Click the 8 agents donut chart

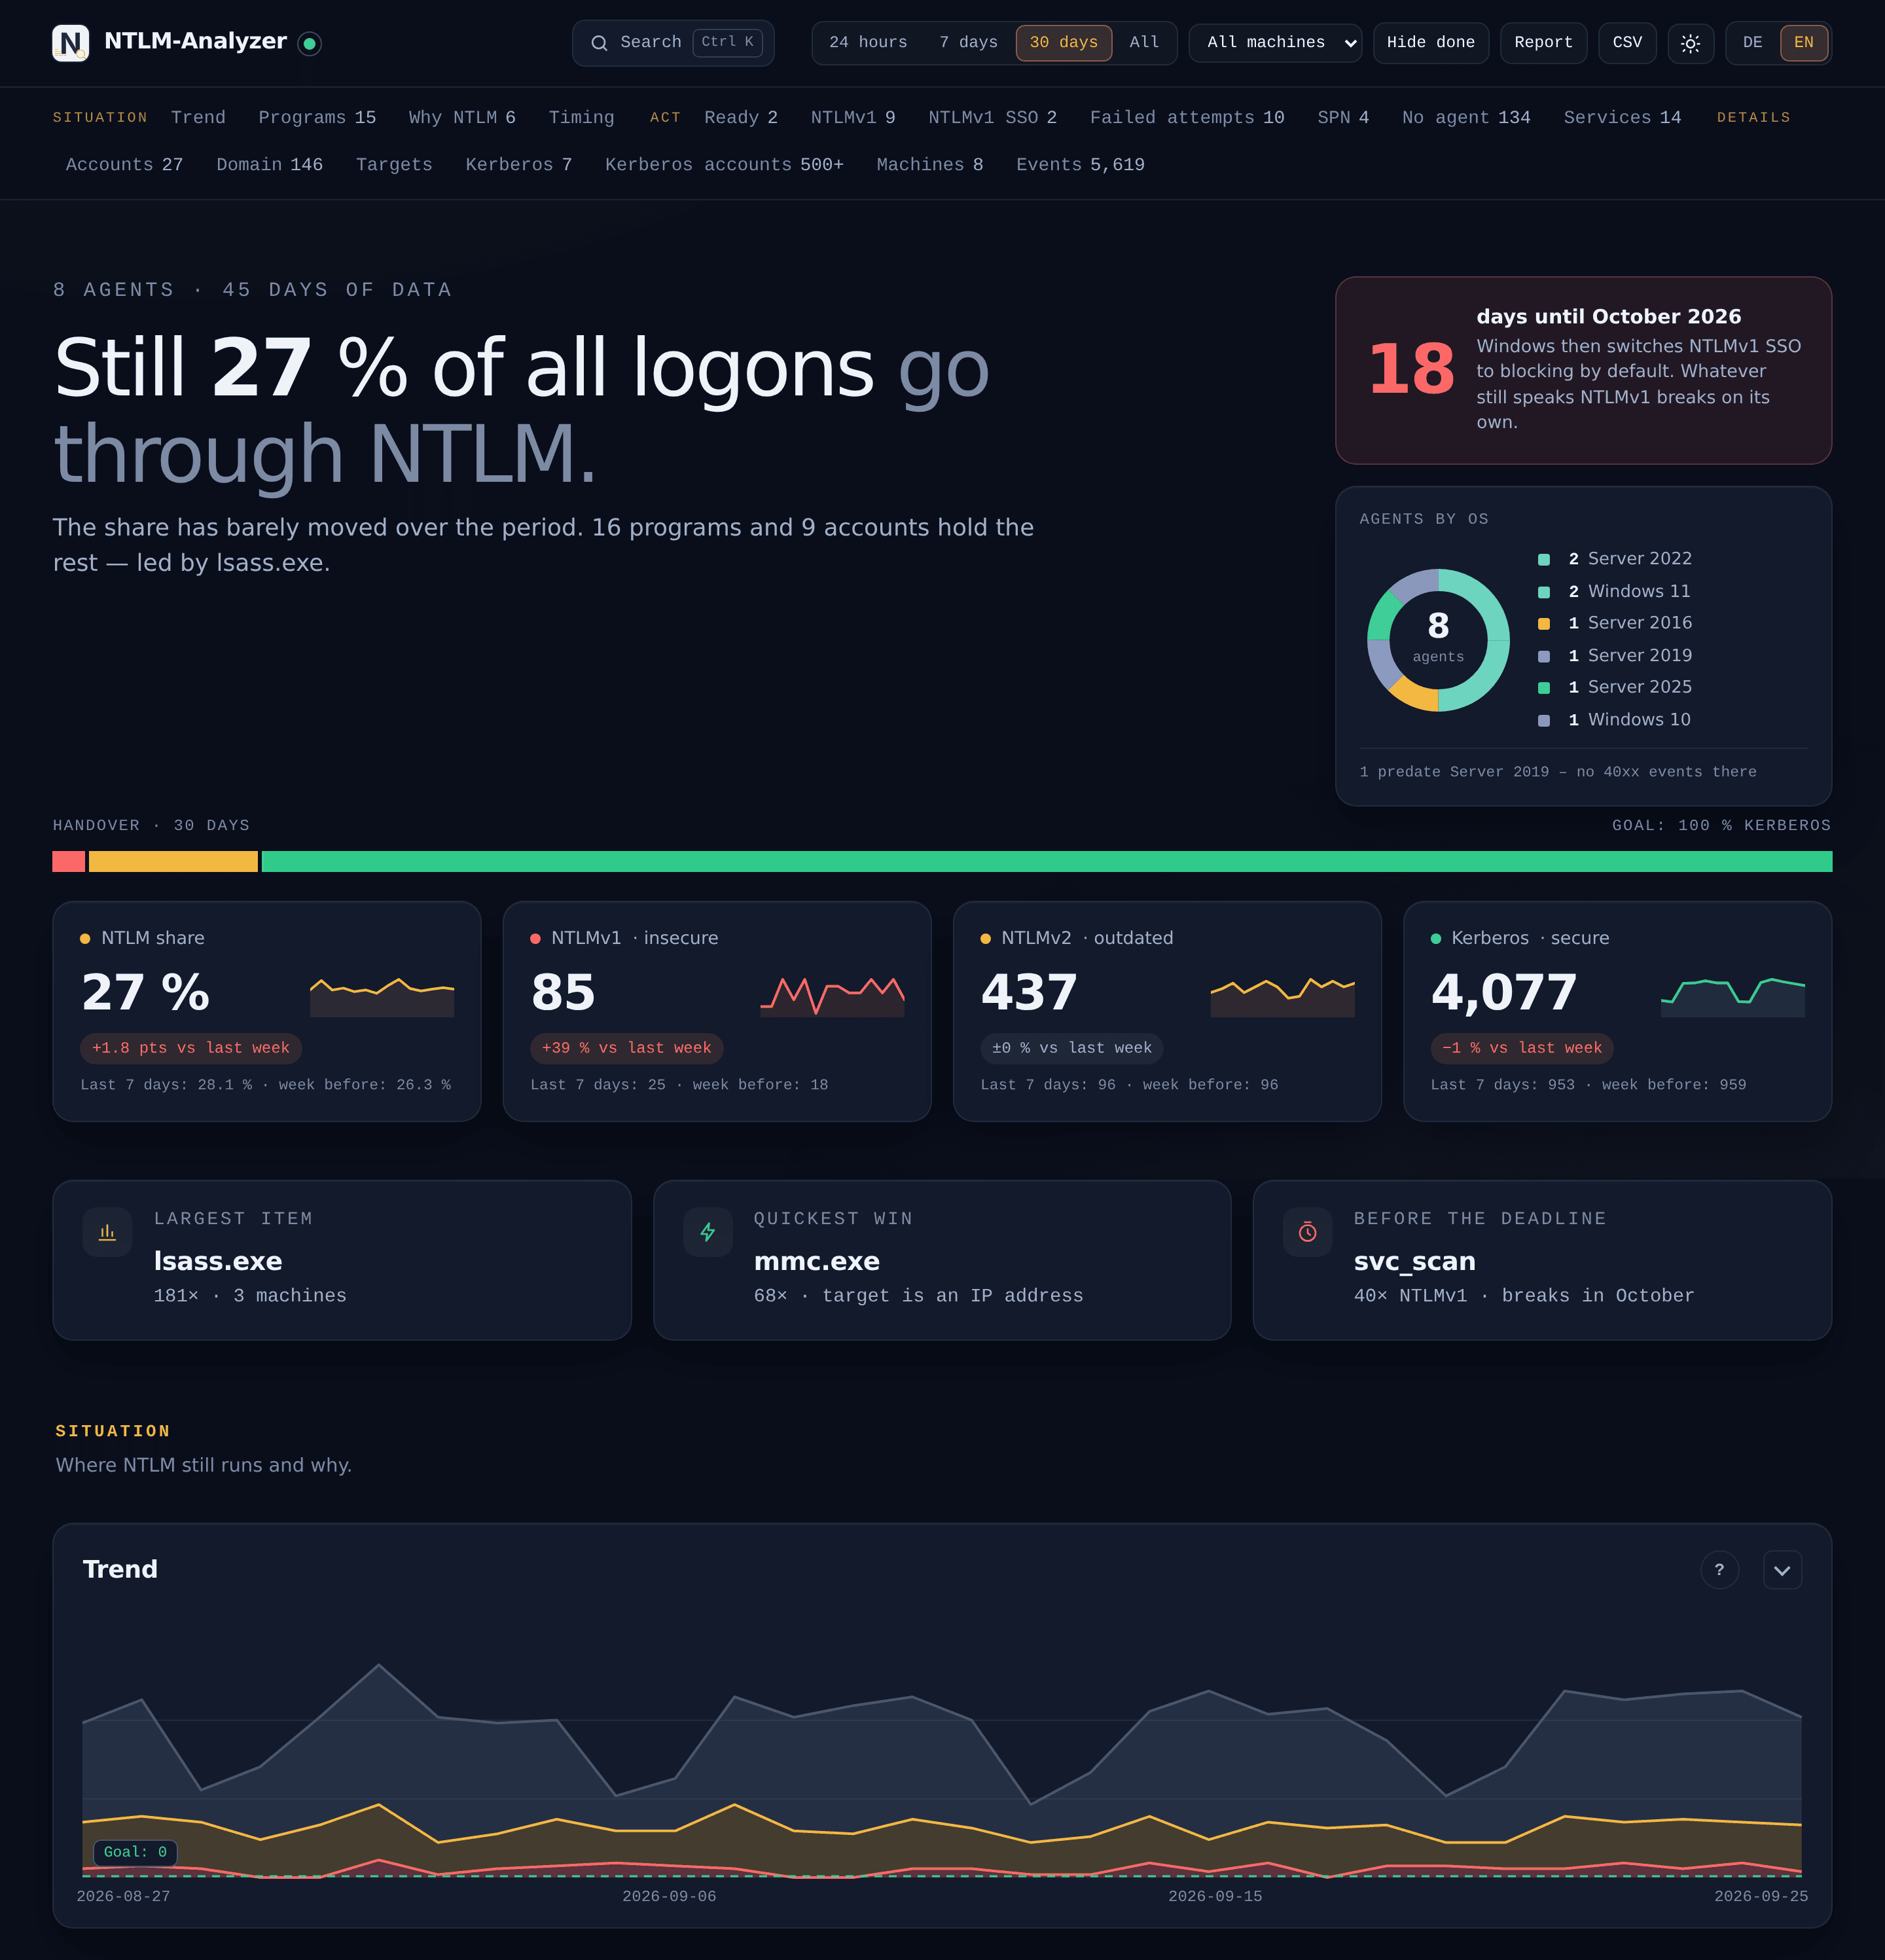pos(1438,640)
